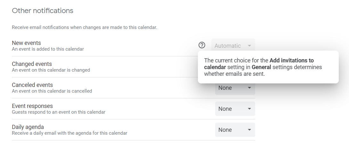Click the Event responses dropdown arrow icon

249,109
